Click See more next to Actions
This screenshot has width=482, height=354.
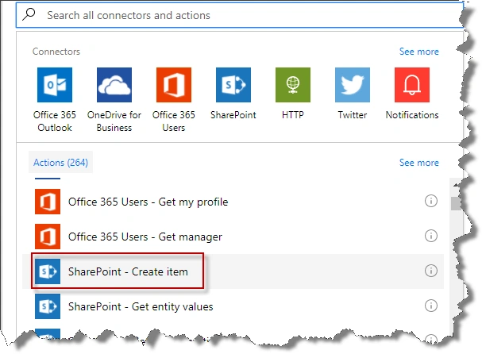coord(418,163)
